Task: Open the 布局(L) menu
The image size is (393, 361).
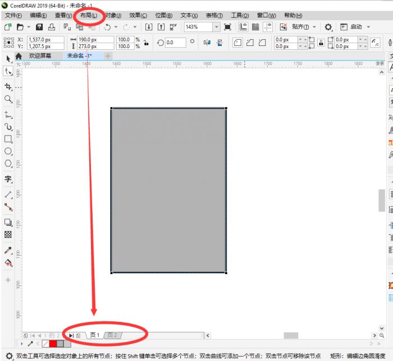Action: coord(89,16)
